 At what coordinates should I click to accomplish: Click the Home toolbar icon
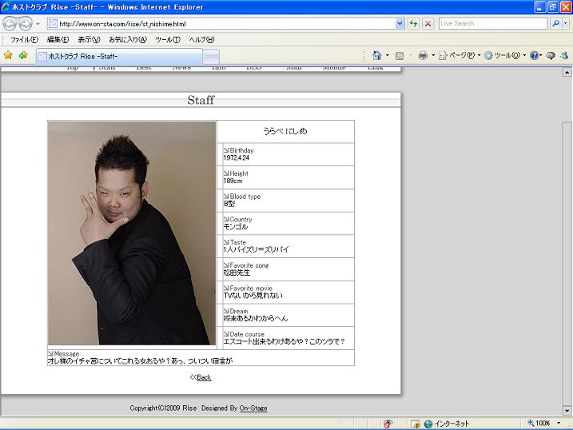coord(376,55)
